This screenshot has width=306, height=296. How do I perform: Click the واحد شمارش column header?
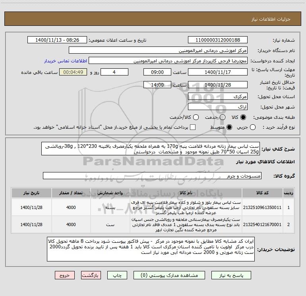pos(110,193)
